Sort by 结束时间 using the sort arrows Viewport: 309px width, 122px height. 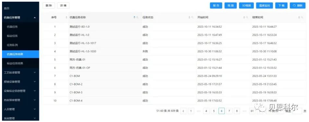point(299,17)
